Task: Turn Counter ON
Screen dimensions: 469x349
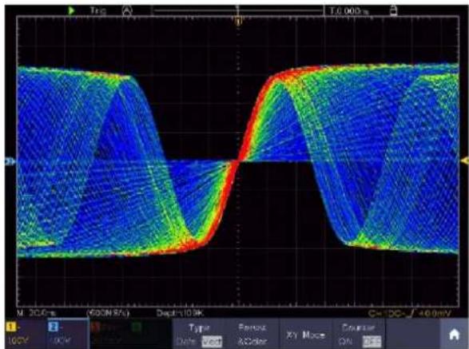Action: click(x=345, y=341)
